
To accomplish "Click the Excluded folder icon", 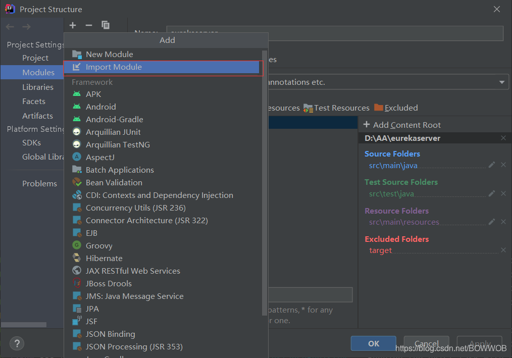I will coord(379,107).
